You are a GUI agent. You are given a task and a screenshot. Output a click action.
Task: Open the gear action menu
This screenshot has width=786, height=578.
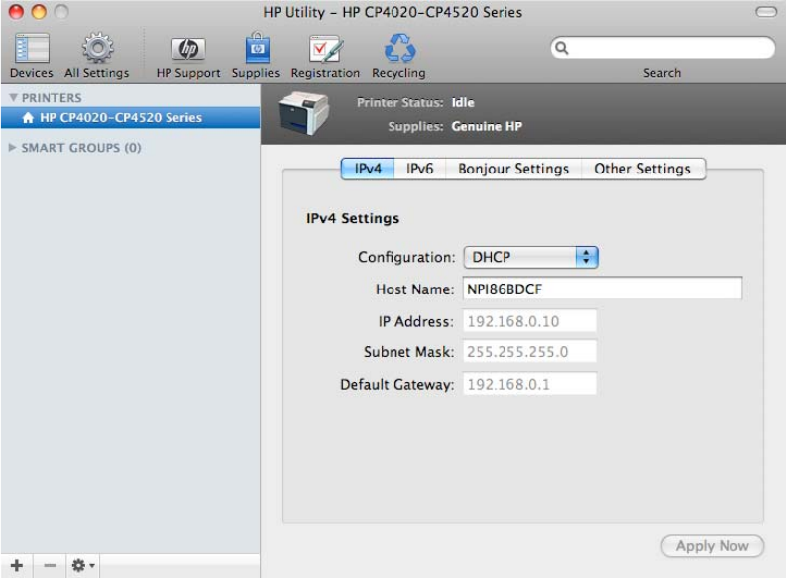(82, 565)
